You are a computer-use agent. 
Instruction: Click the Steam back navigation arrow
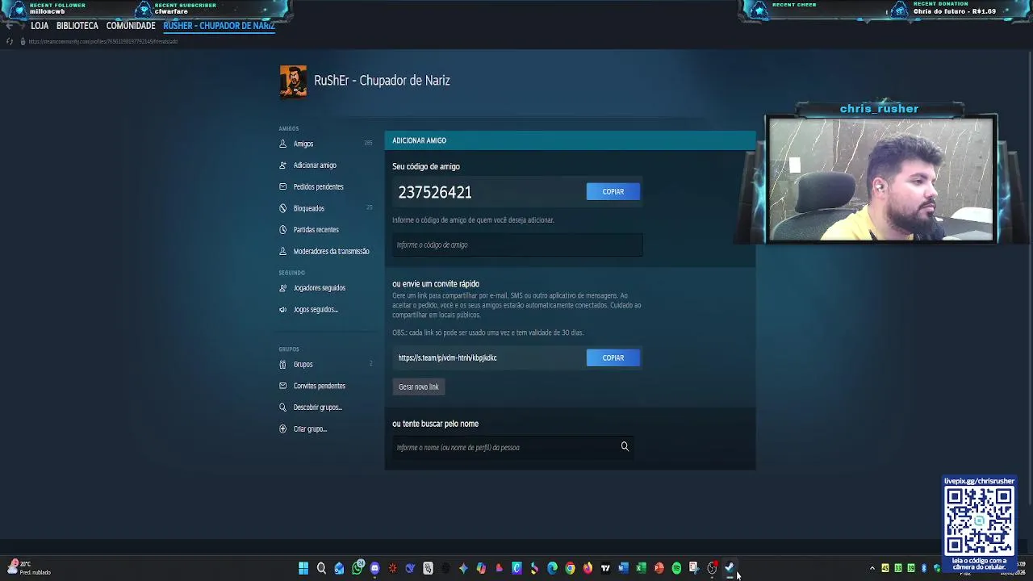10,26
